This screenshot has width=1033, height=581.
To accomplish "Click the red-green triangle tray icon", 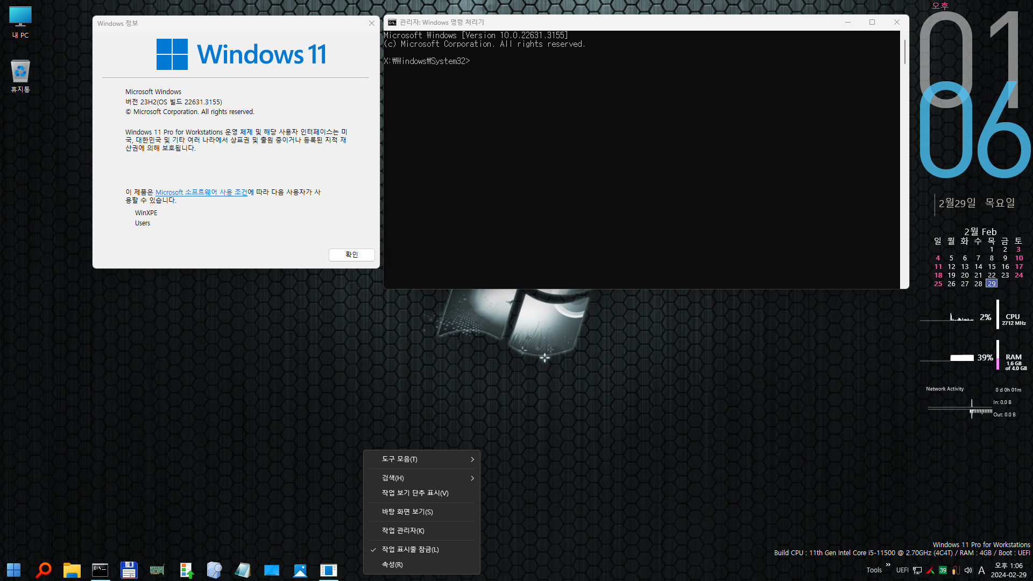I will click(x=930, y=570).
